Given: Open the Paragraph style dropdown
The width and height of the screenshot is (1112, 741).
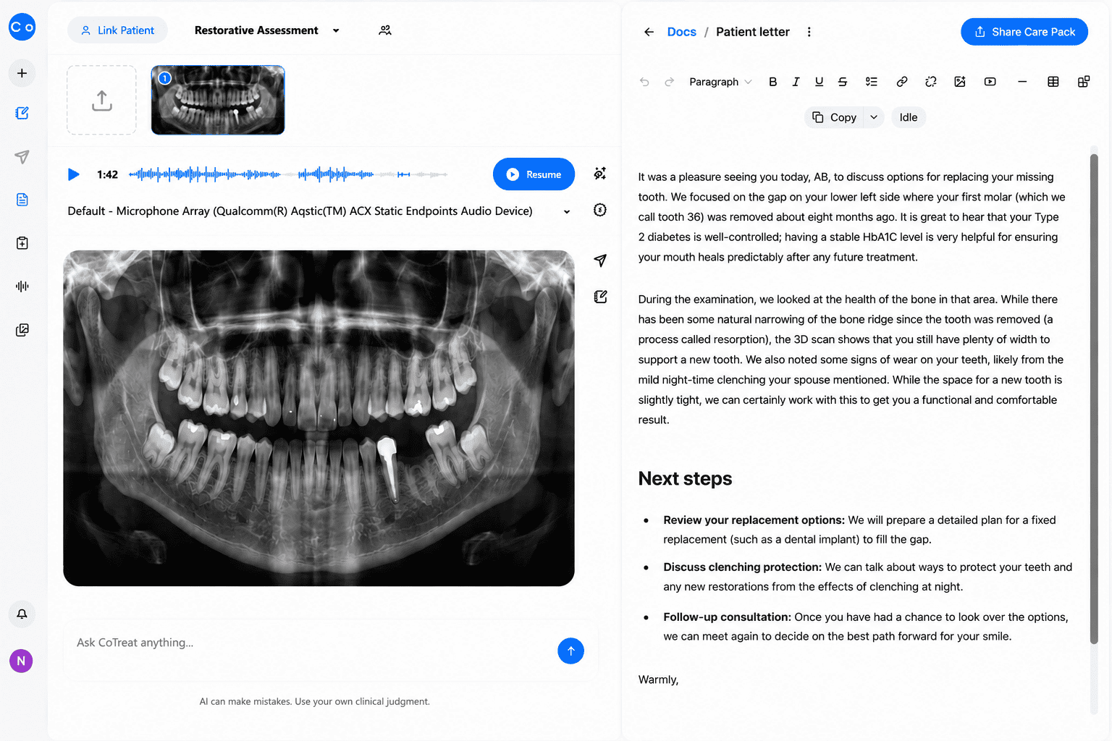Looking at the screenshot, I should pyautogui.click(x=720, y=82).
